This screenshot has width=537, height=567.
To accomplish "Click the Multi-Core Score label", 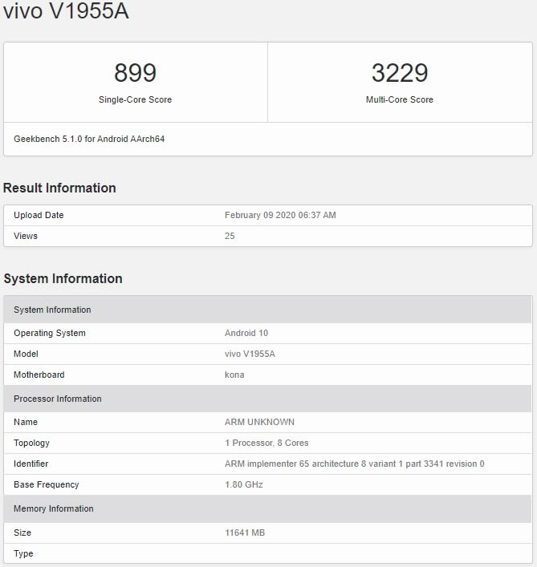I will pyautogui.click(x=400, y=99).
